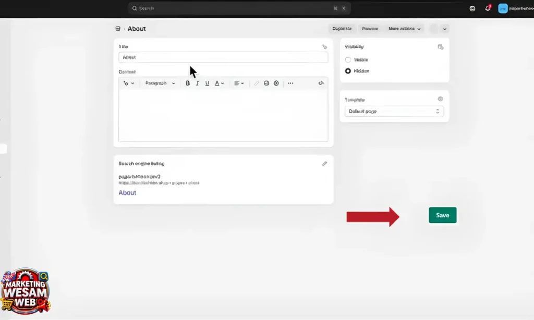534x320 pixels.
Task: Click the Duplicate button
Action: pos(342,29)
